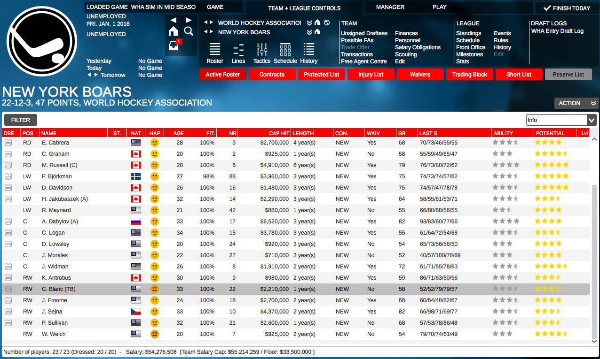Screen dimensions: 600x359
Task: Expand the World Hockey Association chevron
Action: (x=309, y=22)
